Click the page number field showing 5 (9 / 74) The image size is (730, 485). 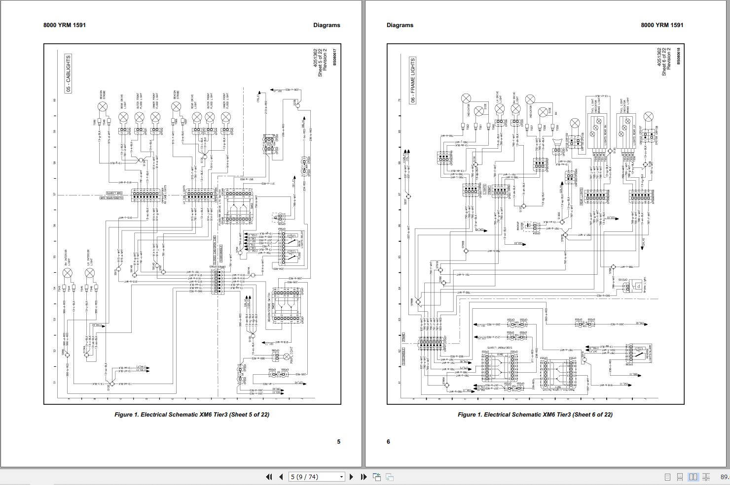313,477
